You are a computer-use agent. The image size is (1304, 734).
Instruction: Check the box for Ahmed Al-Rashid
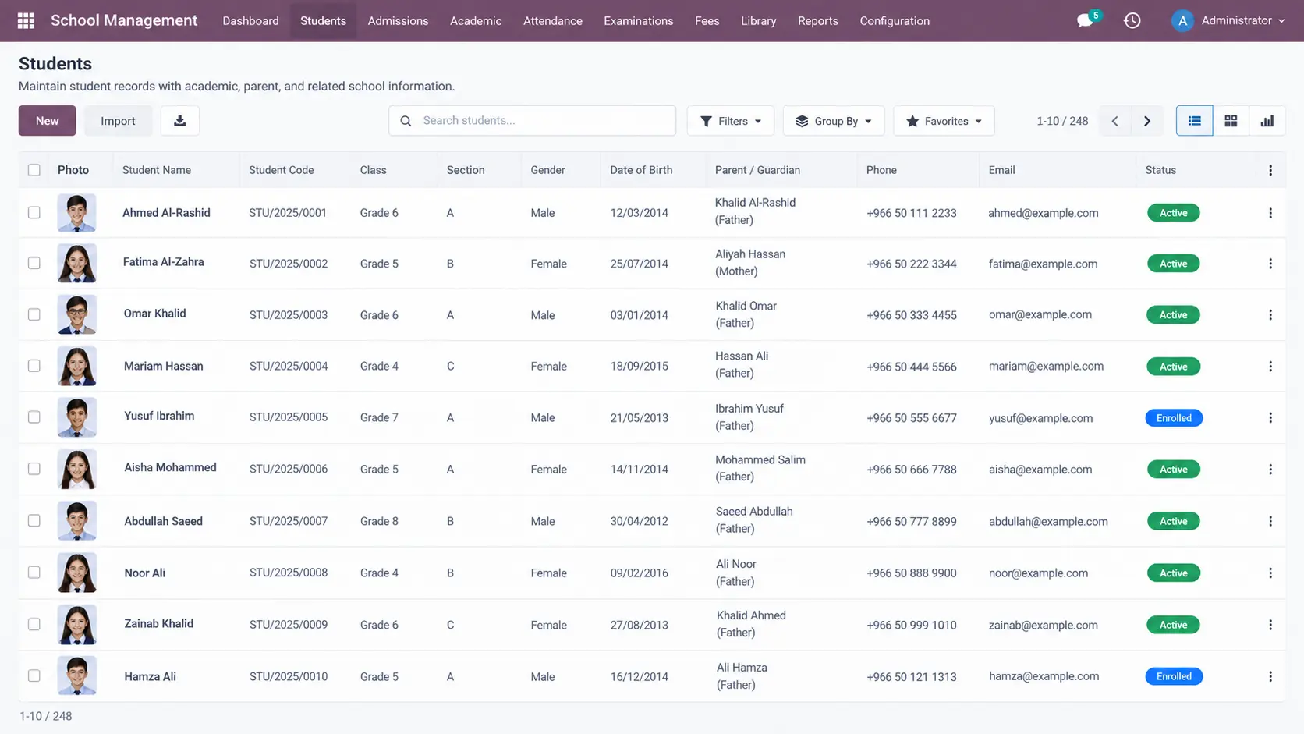tap(34, 212)
